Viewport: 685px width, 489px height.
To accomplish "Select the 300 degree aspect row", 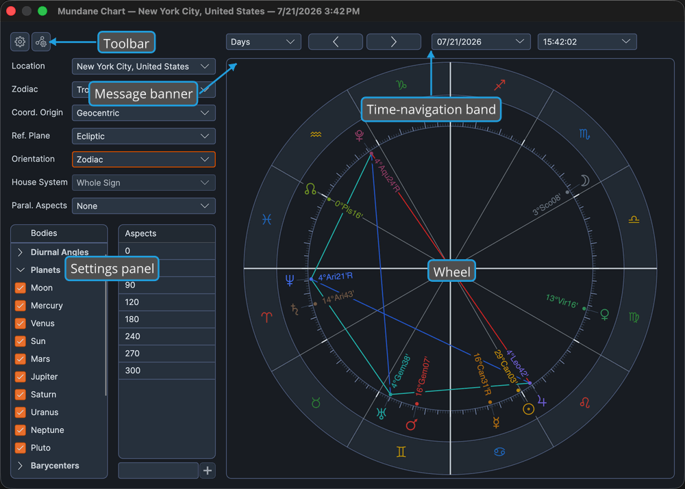I will click(x=167, y=371).
